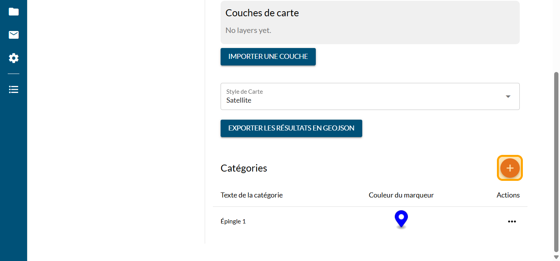Select the Épingle 1 category row
The width and height of the screenshot is (560, 261).
pos(233,222)
